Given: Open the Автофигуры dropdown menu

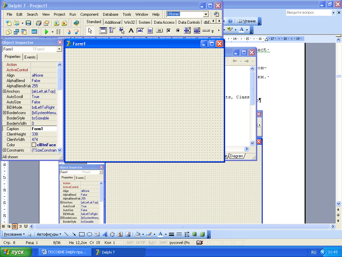Looking at the screenshot, I should coord(49,234).
